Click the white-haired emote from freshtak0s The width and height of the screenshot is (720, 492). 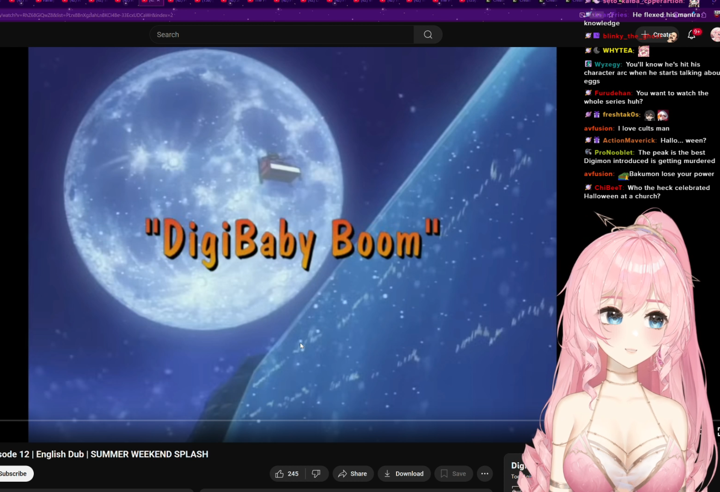(663, 115)
